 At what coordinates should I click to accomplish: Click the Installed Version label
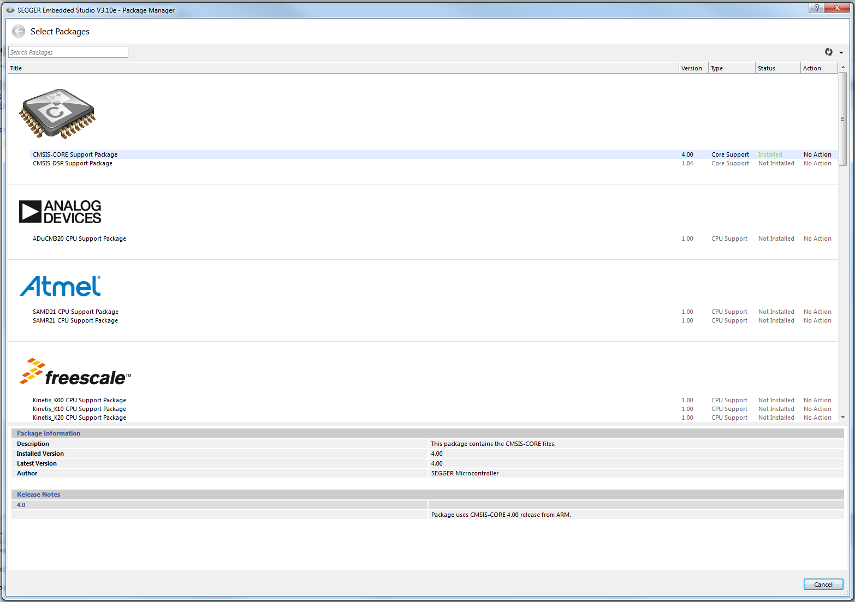click(40, 454)
